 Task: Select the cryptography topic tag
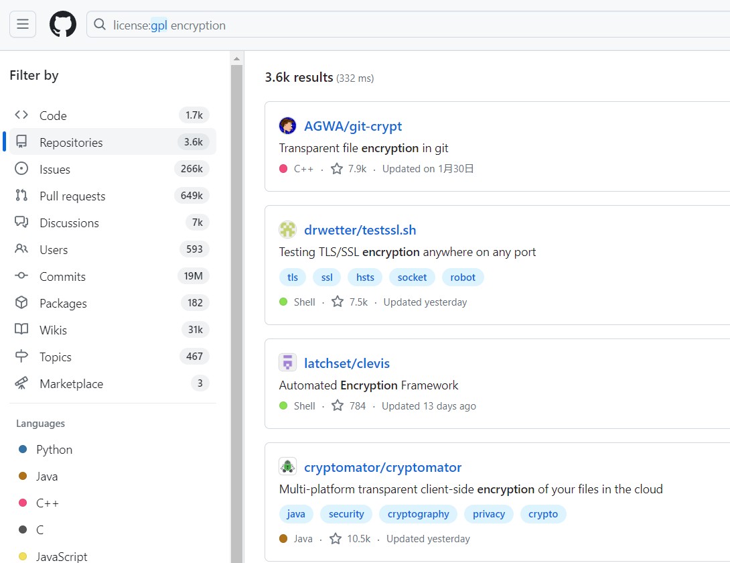[418, 514]
